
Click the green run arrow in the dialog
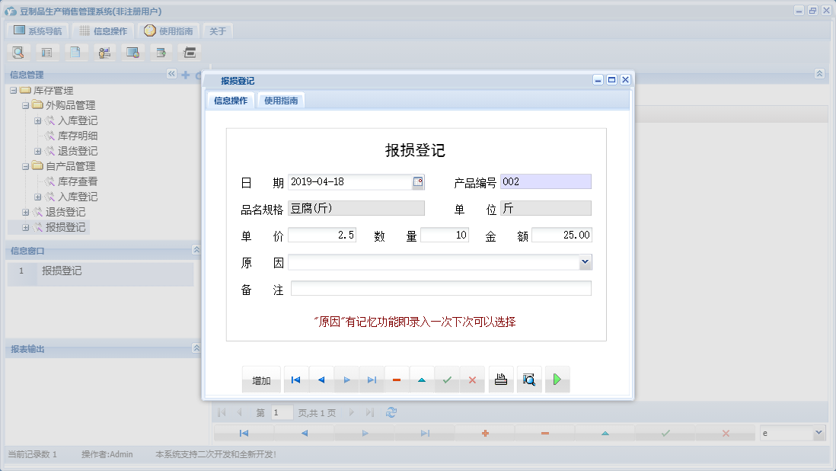(x=557, y=379)
